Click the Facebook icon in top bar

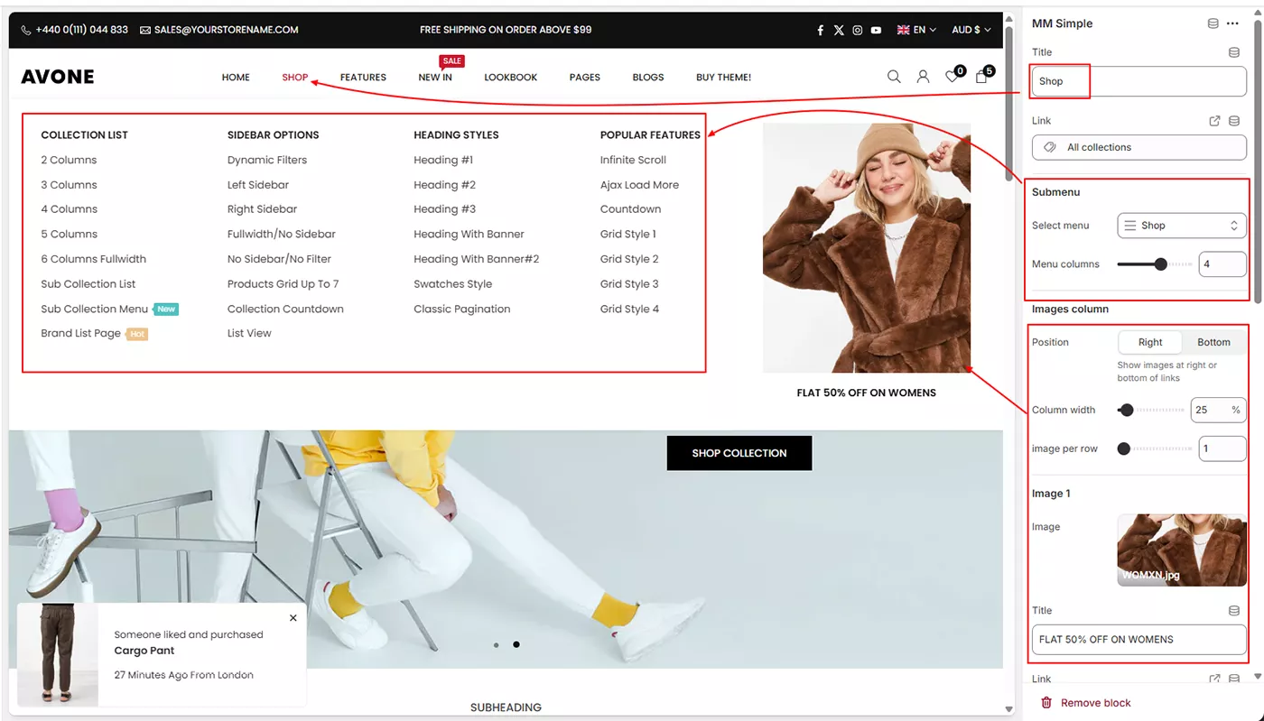click(x=820, y=30)
